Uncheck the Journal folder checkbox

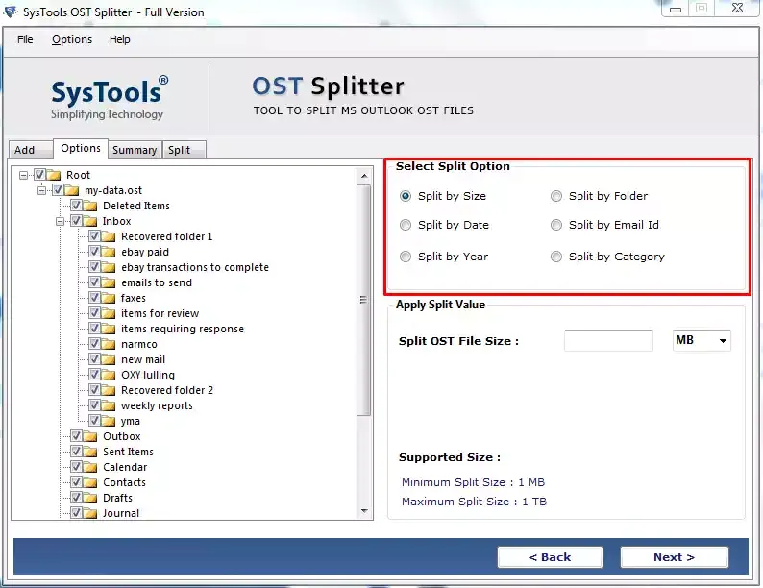(76, 512)
